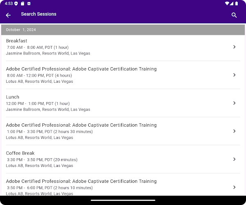
Task: Tap the 1:00 PM – 3:30 PM session time
Action: tap(50, 132)
